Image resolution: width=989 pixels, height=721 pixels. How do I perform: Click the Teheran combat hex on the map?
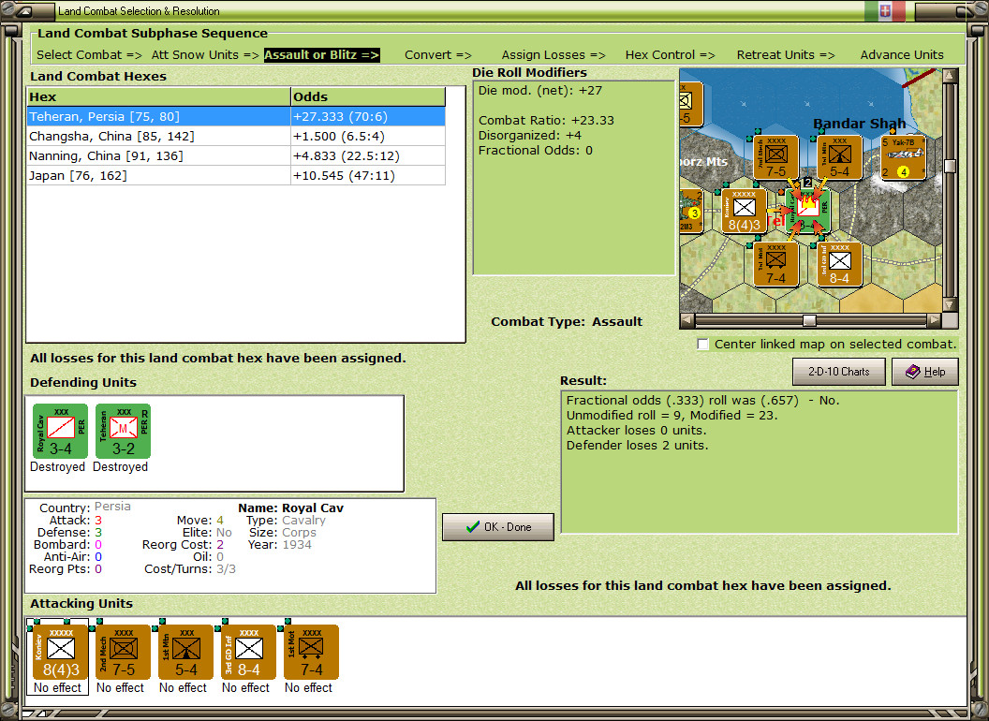(x=808, y=211)
